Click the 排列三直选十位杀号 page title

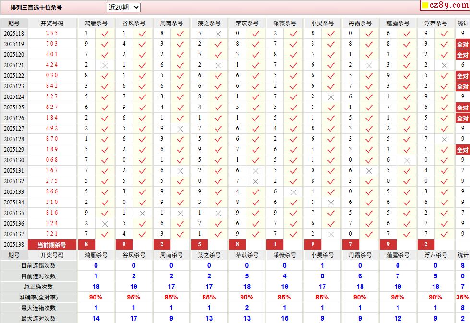click(x=36, y=8)
